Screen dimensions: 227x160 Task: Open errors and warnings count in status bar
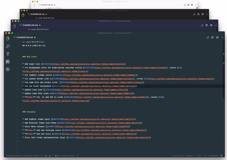(49, 156)
